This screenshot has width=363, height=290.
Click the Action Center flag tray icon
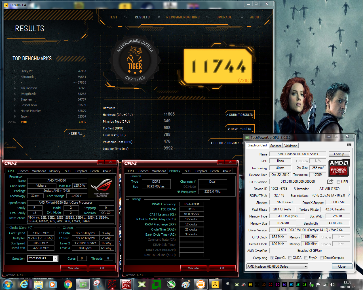[318, 285]
